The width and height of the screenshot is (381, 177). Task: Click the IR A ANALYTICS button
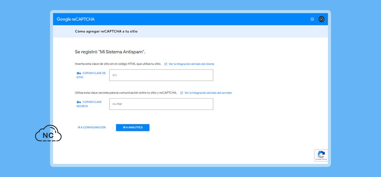(x=133, y=128)
